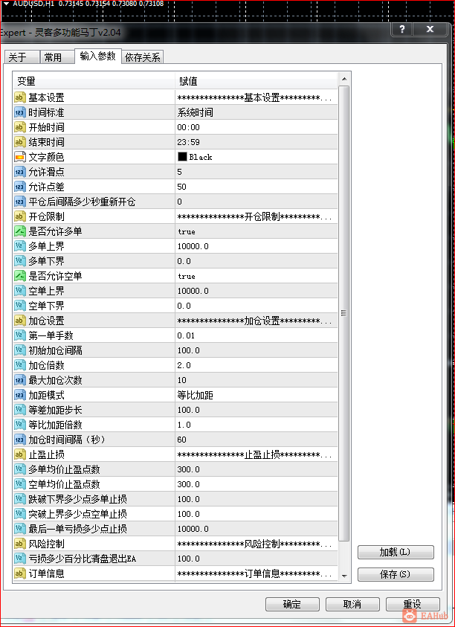This screenshot has width=455, height=627.
Task: Click the icon beside 结束时间 row
Action: 19,142
